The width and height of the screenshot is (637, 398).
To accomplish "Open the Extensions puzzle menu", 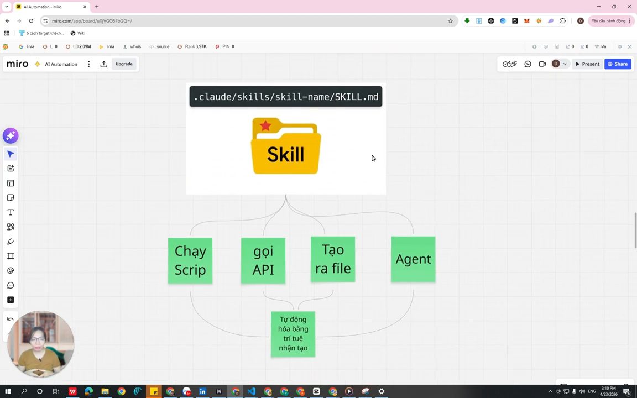I will (x=563, y=20).
